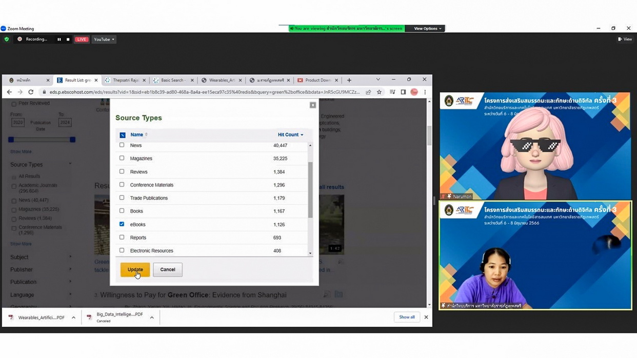The height and width of the screenshot is (358, 637).
Task: Open Zoom View Options dropdown
Action: pos(428,29)
